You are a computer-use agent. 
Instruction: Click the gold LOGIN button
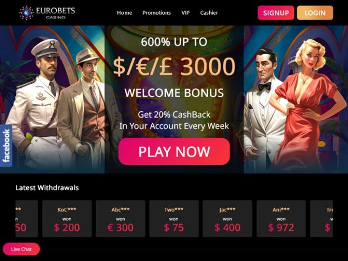[x=315, y=13]
